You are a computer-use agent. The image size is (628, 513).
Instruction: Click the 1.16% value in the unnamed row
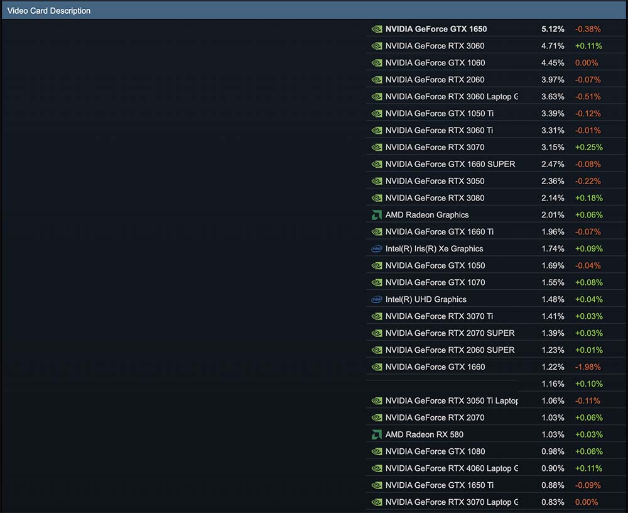(x=553, y=384)
